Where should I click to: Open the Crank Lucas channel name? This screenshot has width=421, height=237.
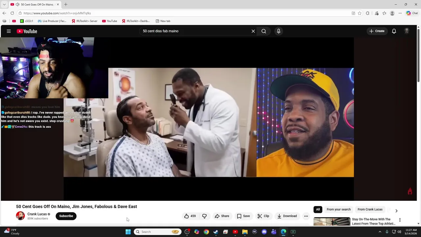[37, 214]
